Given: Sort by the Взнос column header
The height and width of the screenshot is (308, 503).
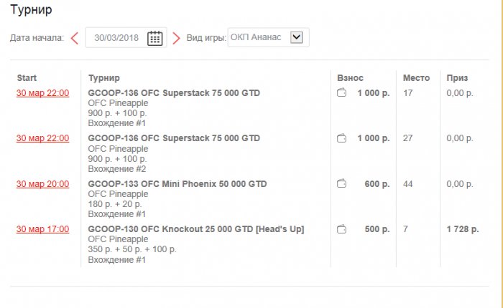Looking at the screenshot, I should point(351,77).
